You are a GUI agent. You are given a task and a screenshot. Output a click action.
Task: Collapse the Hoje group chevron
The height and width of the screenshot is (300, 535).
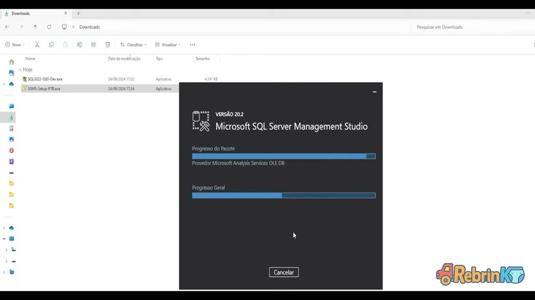click(x=20, y=70)
